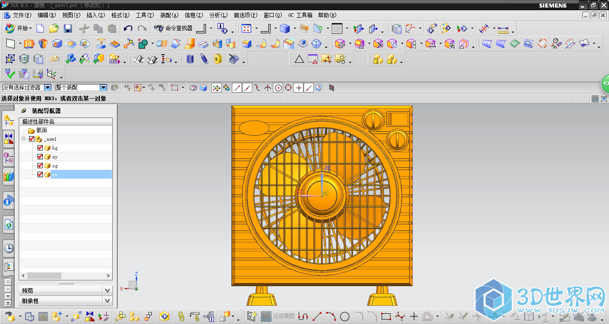Uncheck the ss component checkbox

click(x=40, y=174)
